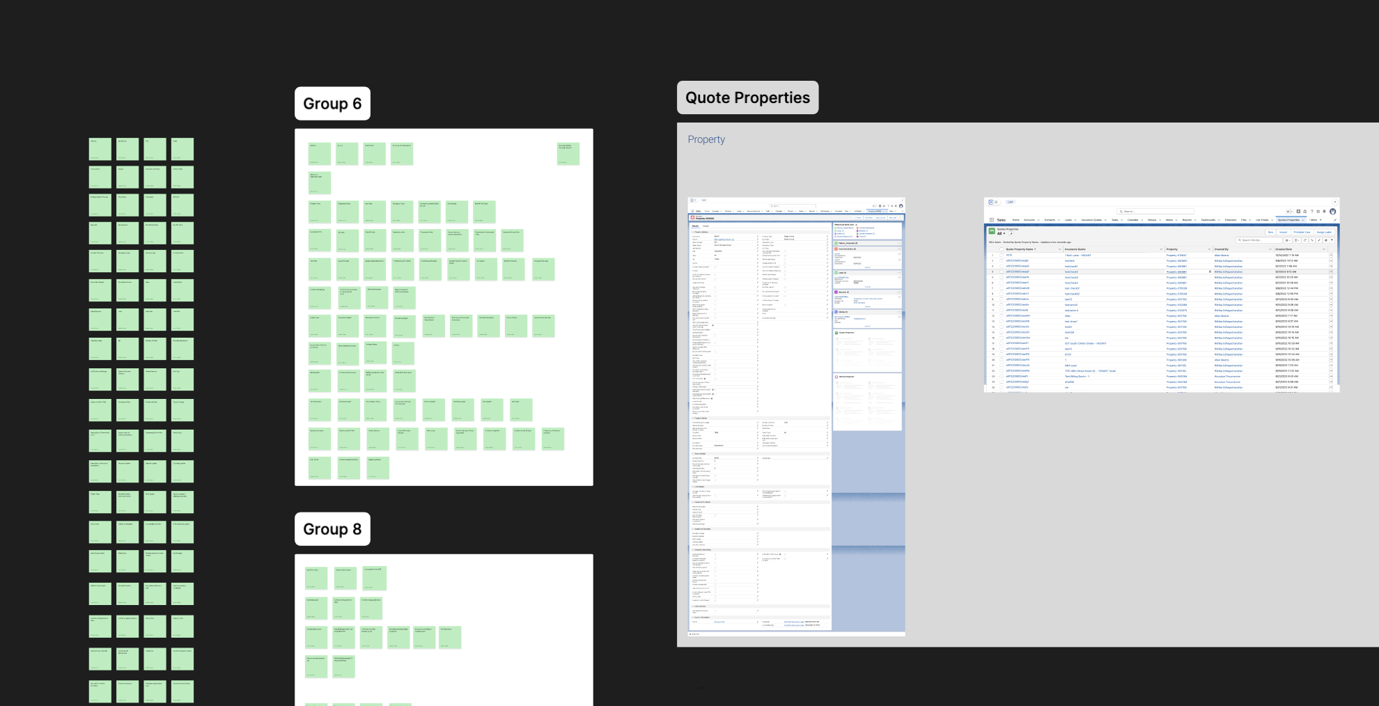Select the favorites star icon in the header
Screen dimensions: 1379x706
pyautogui.click(x=1288, y=211)
